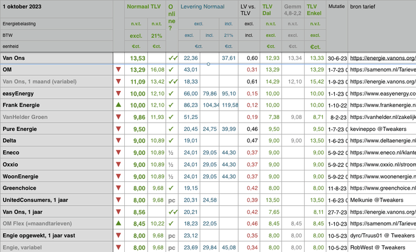416x252 pixels.
Task: Click the red down arrow in VanHelder Groen row
Action: tap(119, 117)
